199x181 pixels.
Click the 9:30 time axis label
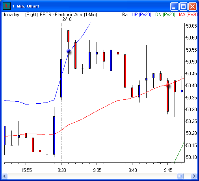(62, 170)
